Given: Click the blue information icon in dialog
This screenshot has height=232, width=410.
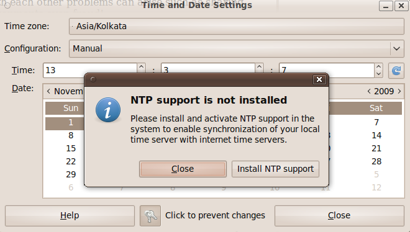Looking at the screenshot, I should click(108, 110).
